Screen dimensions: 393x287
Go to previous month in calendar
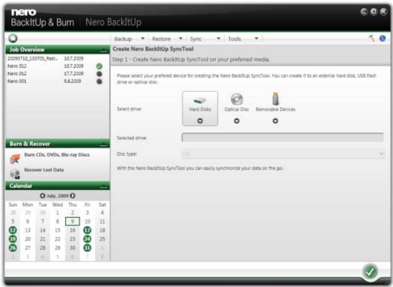point(42,196)
